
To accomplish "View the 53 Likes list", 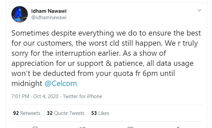I will 100,113.
